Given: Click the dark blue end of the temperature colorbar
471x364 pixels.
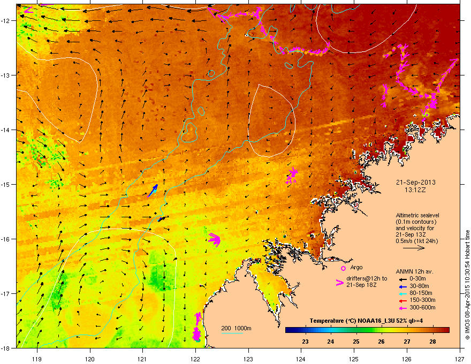Looking at the screenshot, I should click(288, 330).
